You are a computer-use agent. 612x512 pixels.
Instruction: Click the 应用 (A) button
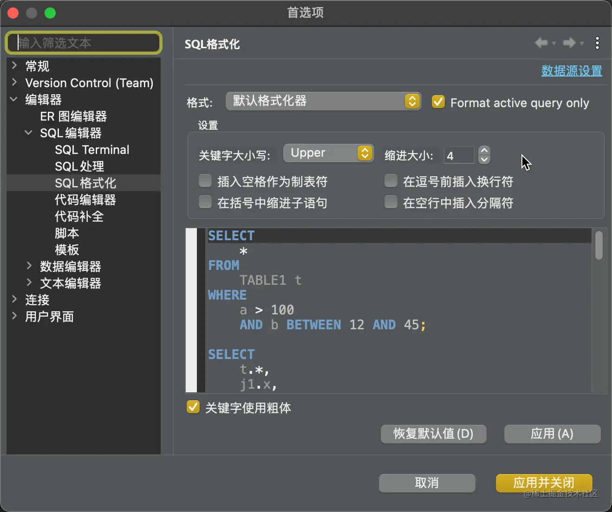(x=552, y=434)
